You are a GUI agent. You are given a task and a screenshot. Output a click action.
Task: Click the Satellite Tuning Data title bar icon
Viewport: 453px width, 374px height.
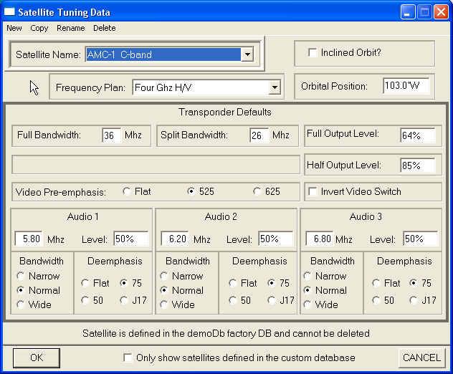point(10,11)
